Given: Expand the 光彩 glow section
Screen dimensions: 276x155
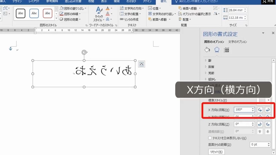Looking at the screenshot, I should (x=206, y=73).
